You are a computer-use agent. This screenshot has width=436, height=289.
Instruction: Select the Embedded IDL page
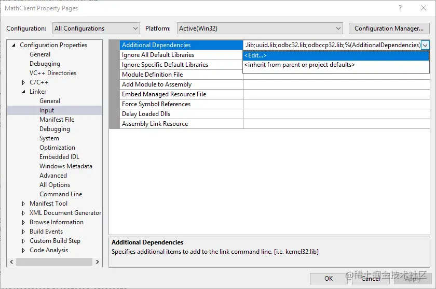point(59,157)
